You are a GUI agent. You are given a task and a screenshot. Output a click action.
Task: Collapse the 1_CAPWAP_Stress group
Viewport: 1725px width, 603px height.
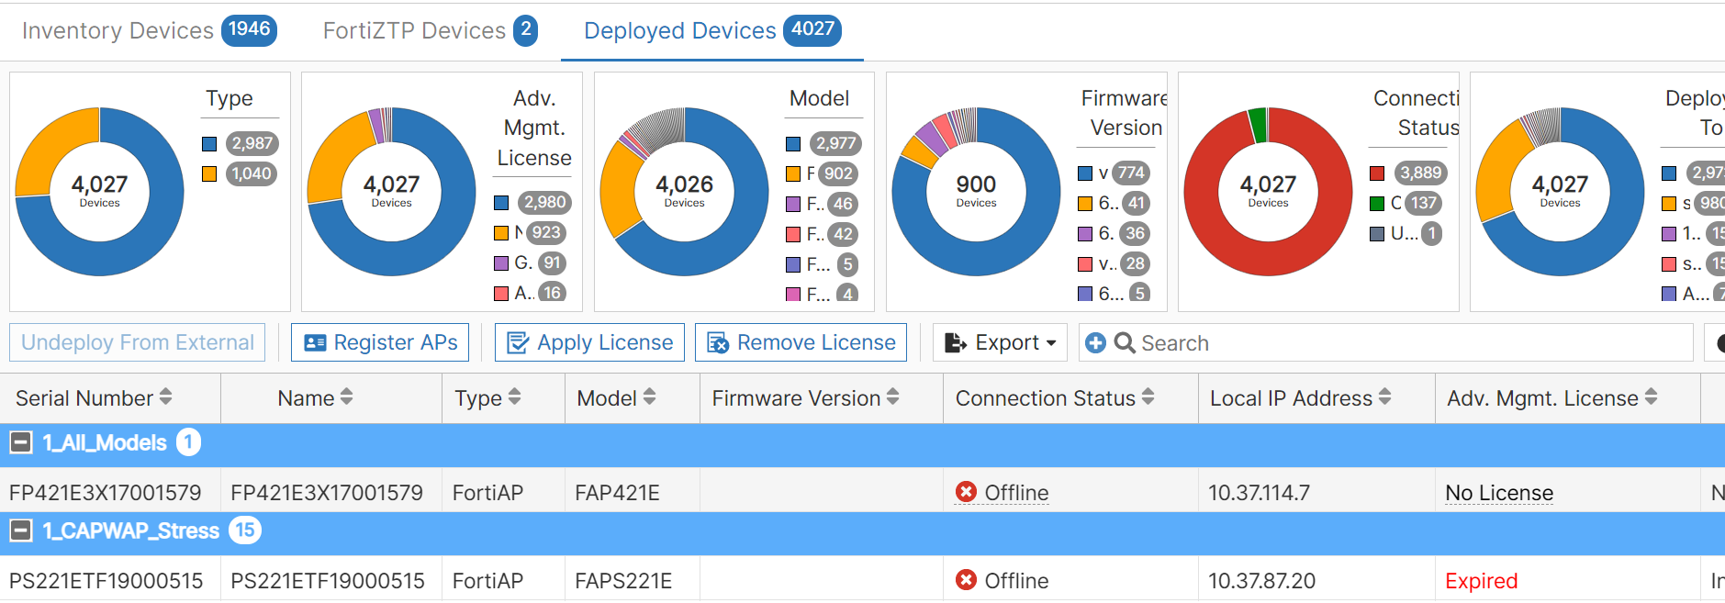(20, 530)
